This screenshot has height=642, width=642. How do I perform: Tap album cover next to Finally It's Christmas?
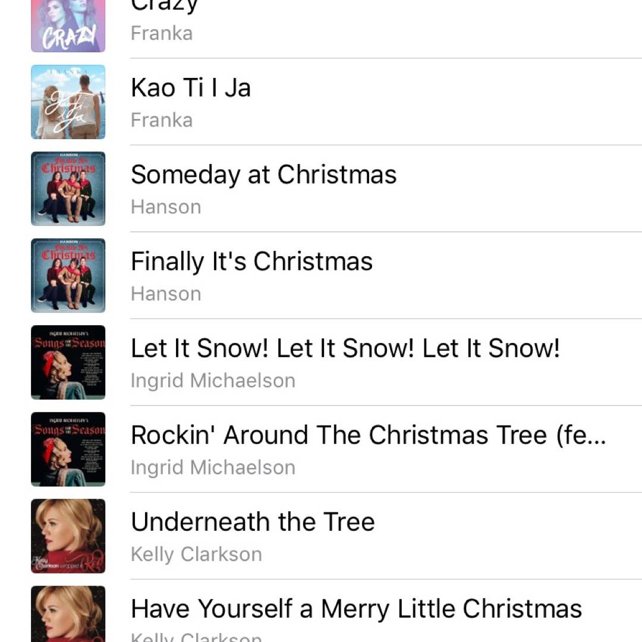pyautogui.click(x=68, y=275)
